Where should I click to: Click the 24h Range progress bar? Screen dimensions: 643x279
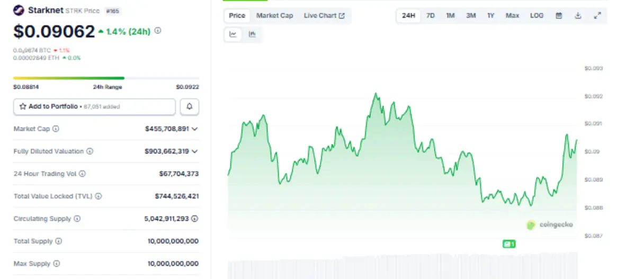pyautogui.click(x=106, y=78)
